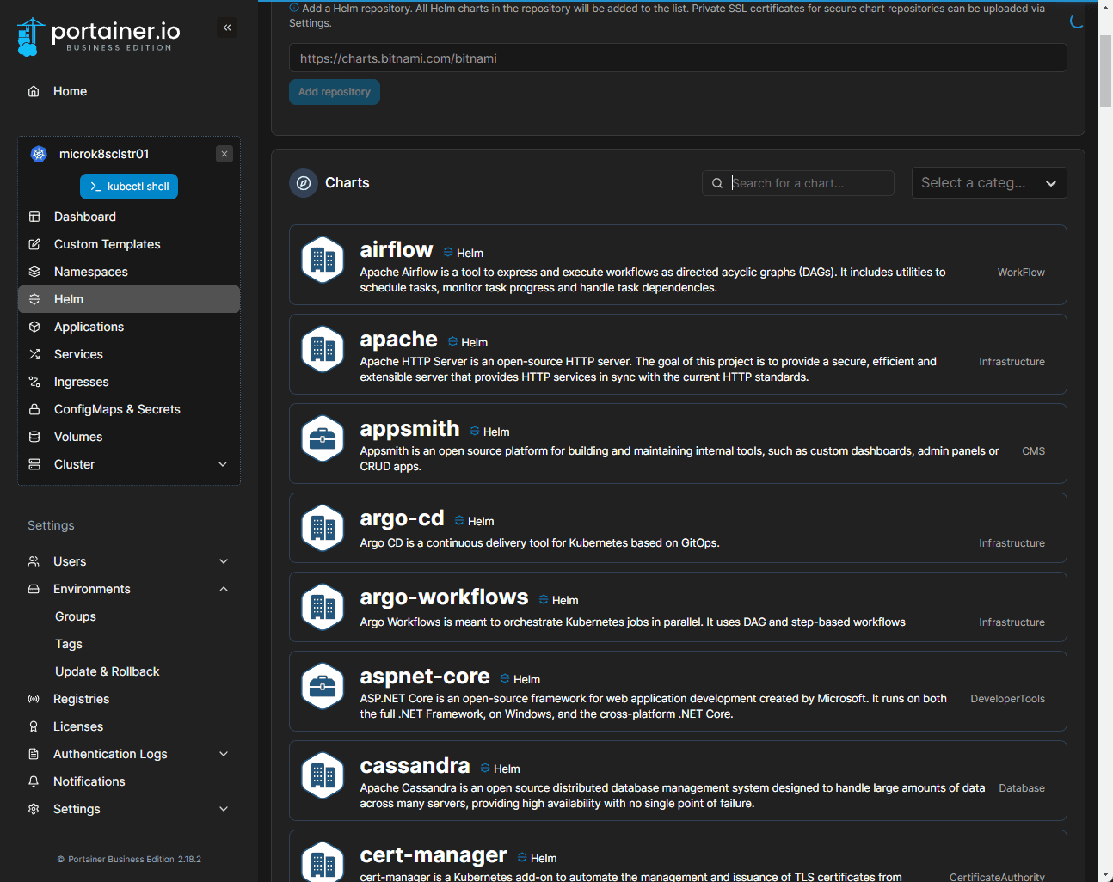
Task: Expand the Users settings section
Action: 224,561
